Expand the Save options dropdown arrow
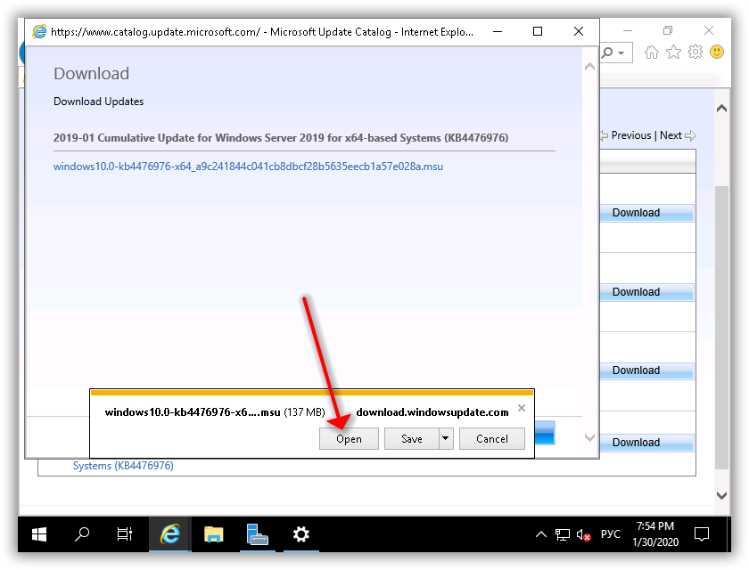 tap(446, 438)
